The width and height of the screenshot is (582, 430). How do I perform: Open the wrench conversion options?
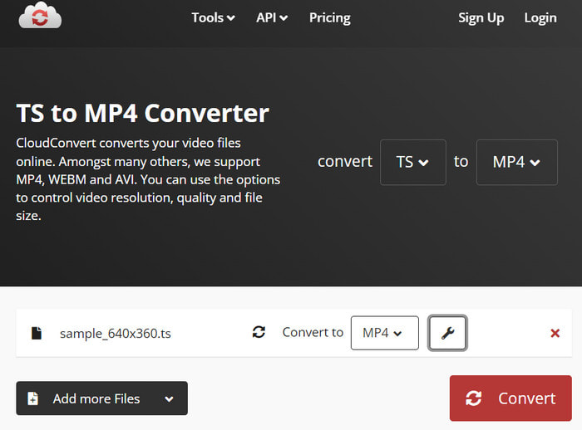(x=447, y=333)
